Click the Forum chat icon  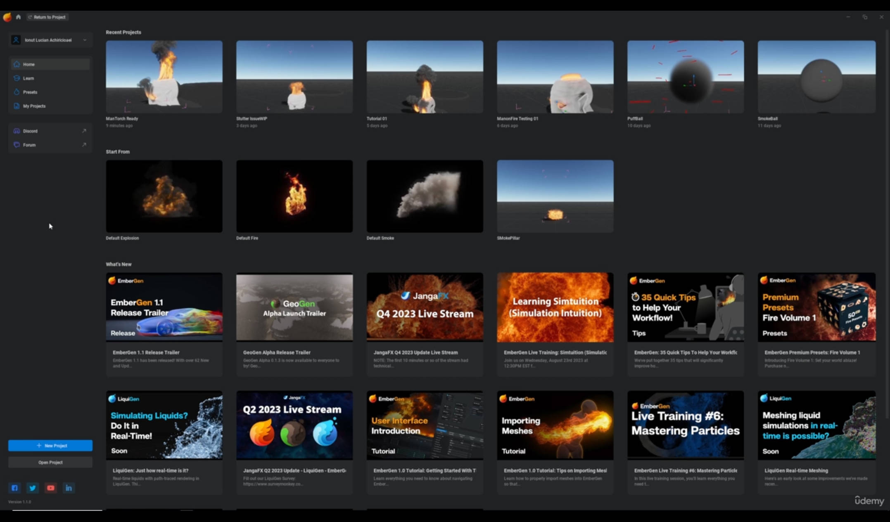click(x=17, y=145)
